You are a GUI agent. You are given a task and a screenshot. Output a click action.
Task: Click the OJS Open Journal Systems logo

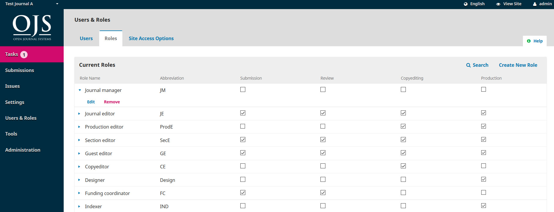32,28
